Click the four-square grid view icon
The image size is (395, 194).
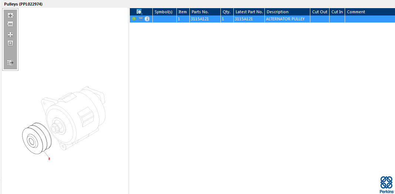10,35
